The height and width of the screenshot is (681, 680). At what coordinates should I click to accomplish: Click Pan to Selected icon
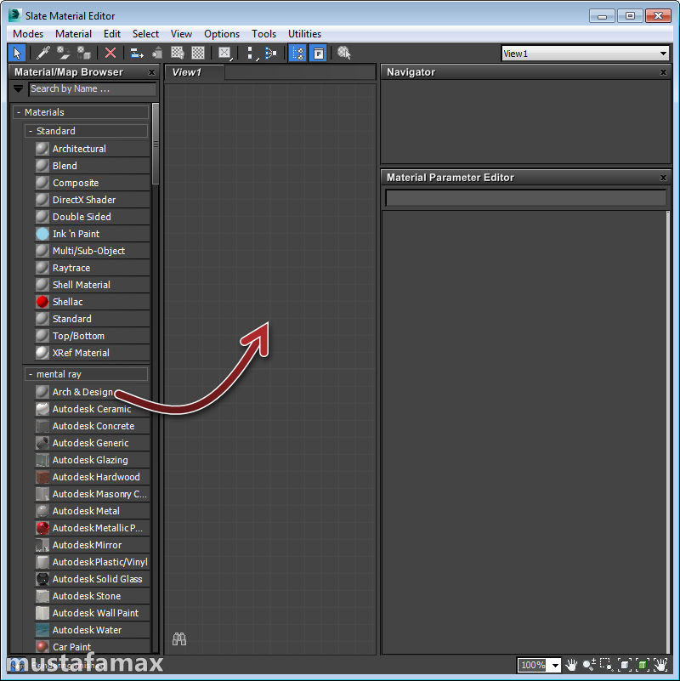[660, 665]
